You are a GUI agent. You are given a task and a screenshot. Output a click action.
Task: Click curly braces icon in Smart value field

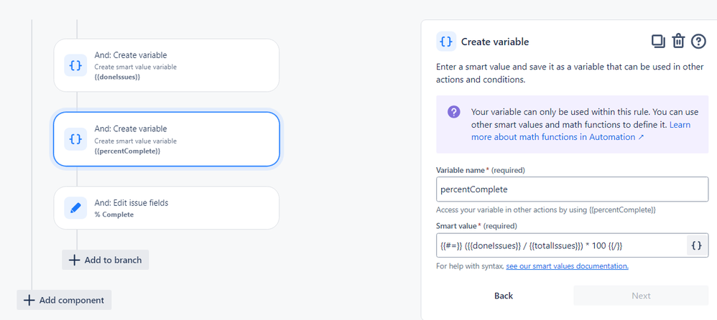697,245
